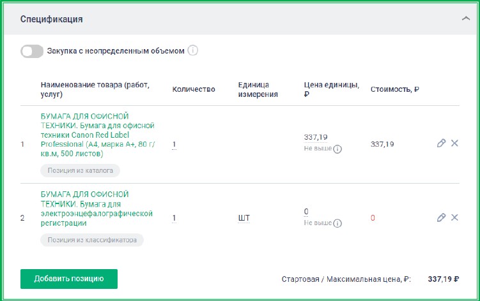Viewport: 480px width, 301px height.
Task: Click edit pencil icon for position 2
Action: 441,217
